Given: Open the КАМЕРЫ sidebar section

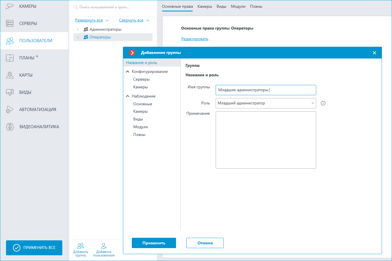Looking at the screenshot, I should (x=34, y=6).
